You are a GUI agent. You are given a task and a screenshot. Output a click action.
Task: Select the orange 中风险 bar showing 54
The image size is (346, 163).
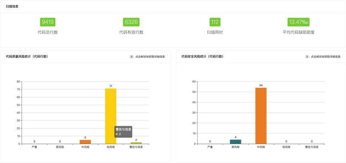click(261, 116)
